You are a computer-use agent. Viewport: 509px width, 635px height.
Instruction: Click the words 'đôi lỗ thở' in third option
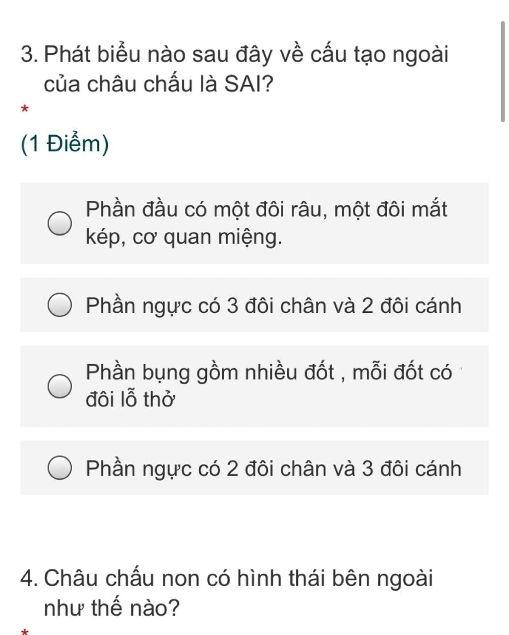point(131,399)
